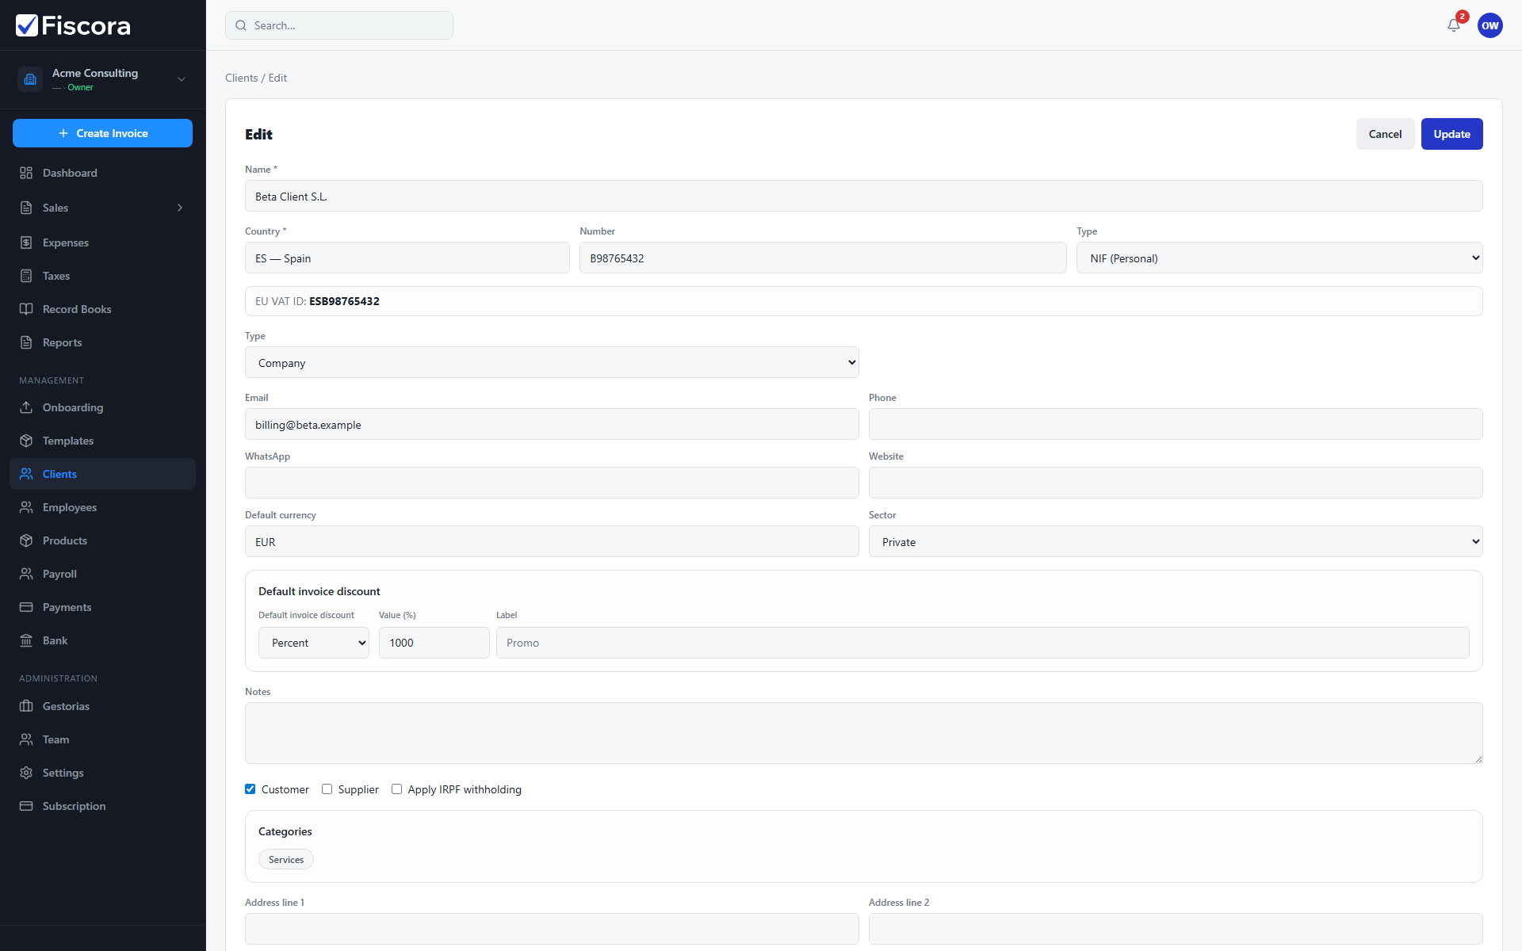Open the NIF (Personal) type dropdown
Viewport: 1522px width, 951px height.
click(1279, 258)
